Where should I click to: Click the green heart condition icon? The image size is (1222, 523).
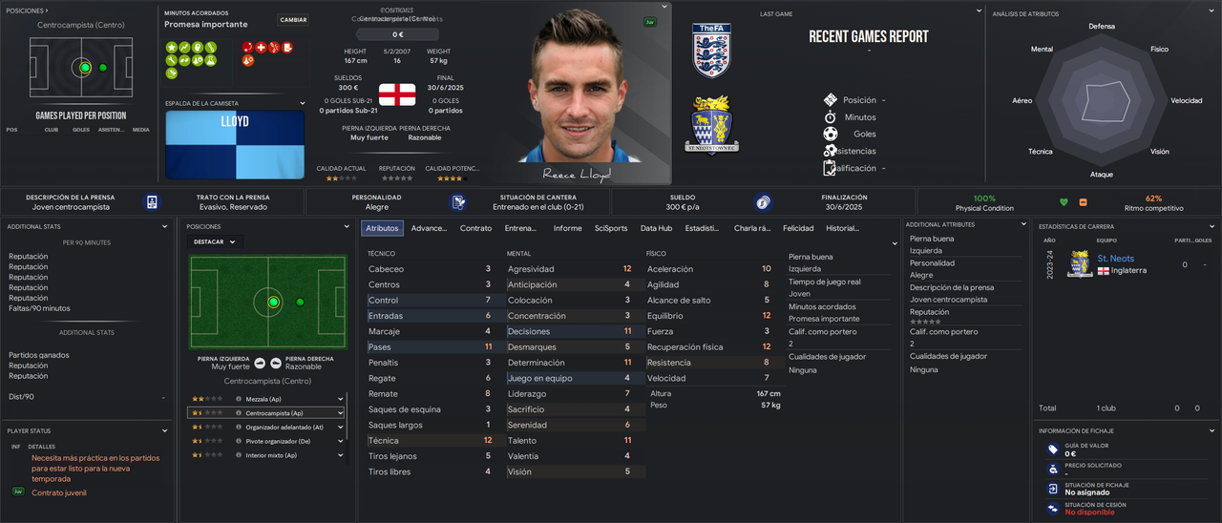point(1064,202)
